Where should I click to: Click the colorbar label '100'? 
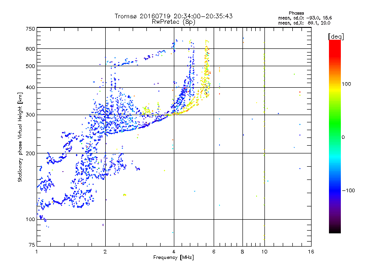click(x=346, y=84)
